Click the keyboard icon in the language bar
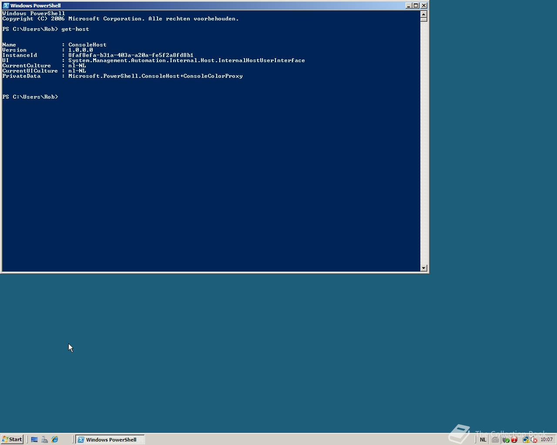This screenshot has height=445, width=557. coord(495,439)
